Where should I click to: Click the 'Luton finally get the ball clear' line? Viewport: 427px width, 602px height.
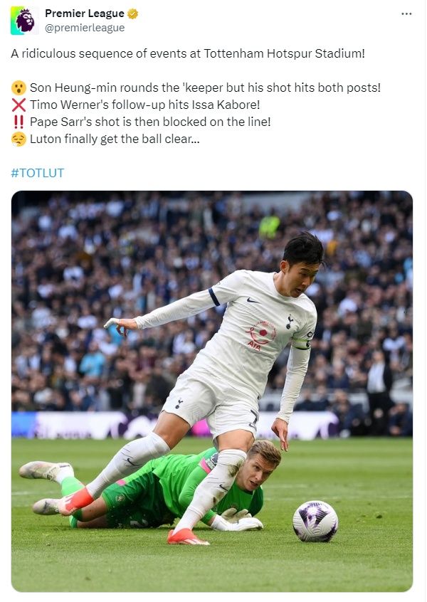pyautogui.click(x=115, y=139)
